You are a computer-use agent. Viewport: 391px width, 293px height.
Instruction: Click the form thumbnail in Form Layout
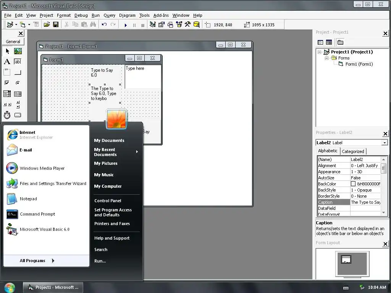346,259
